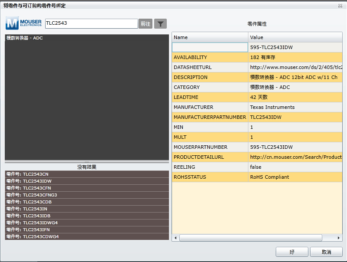
Task: Select the DESCRIPTION property name
Action: (210, 77)
